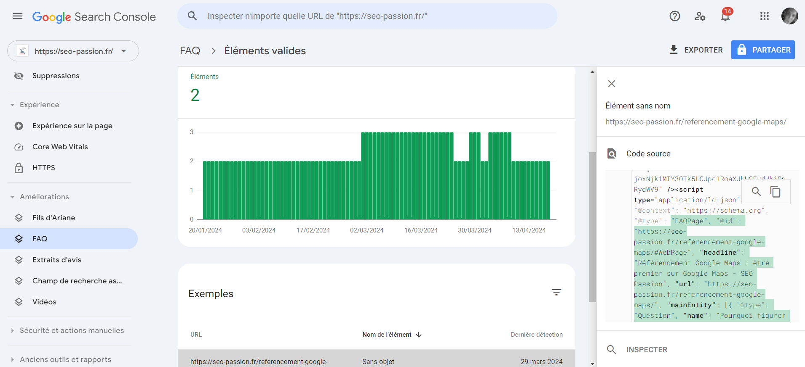This screenshot has width=805, height=367.
Task: Click the Sans objet cell
Action: coord(378,362)
